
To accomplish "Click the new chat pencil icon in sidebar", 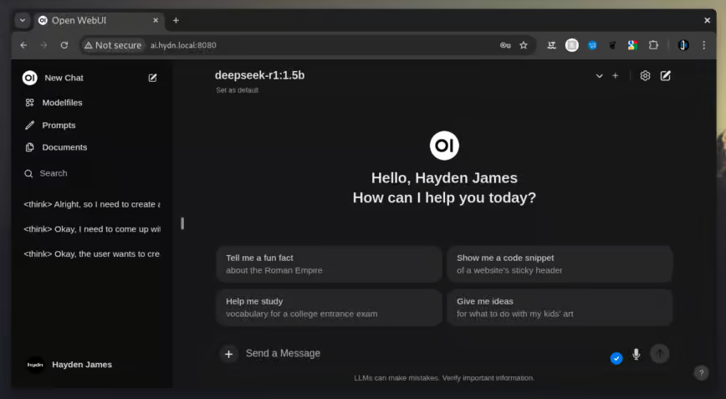I will click(152, 78).
